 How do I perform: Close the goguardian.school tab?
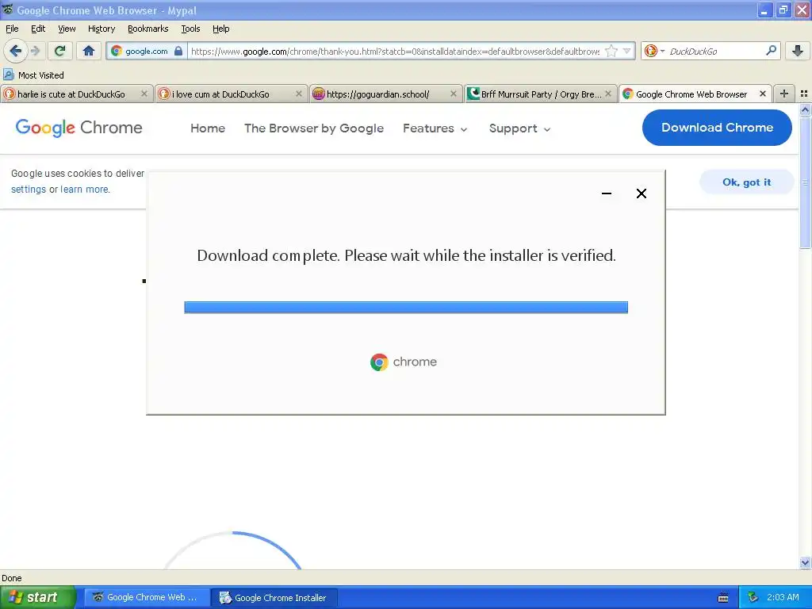[x=453, y=94]
